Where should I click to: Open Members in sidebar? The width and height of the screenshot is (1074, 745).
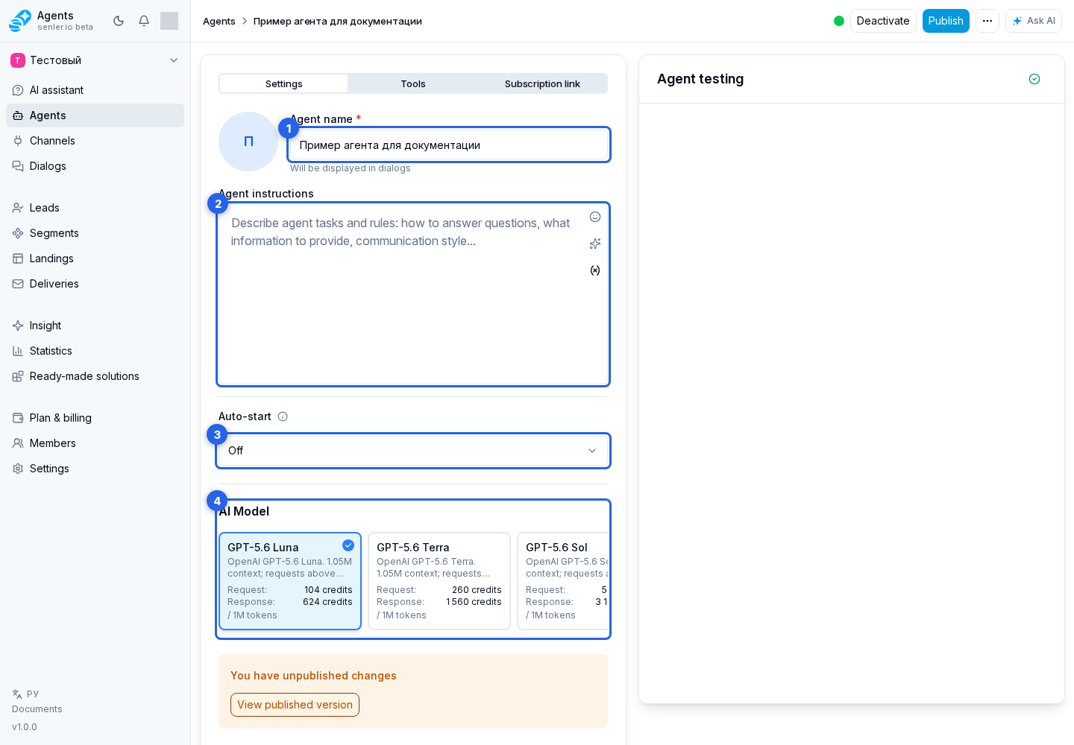(x=95, y=443)
